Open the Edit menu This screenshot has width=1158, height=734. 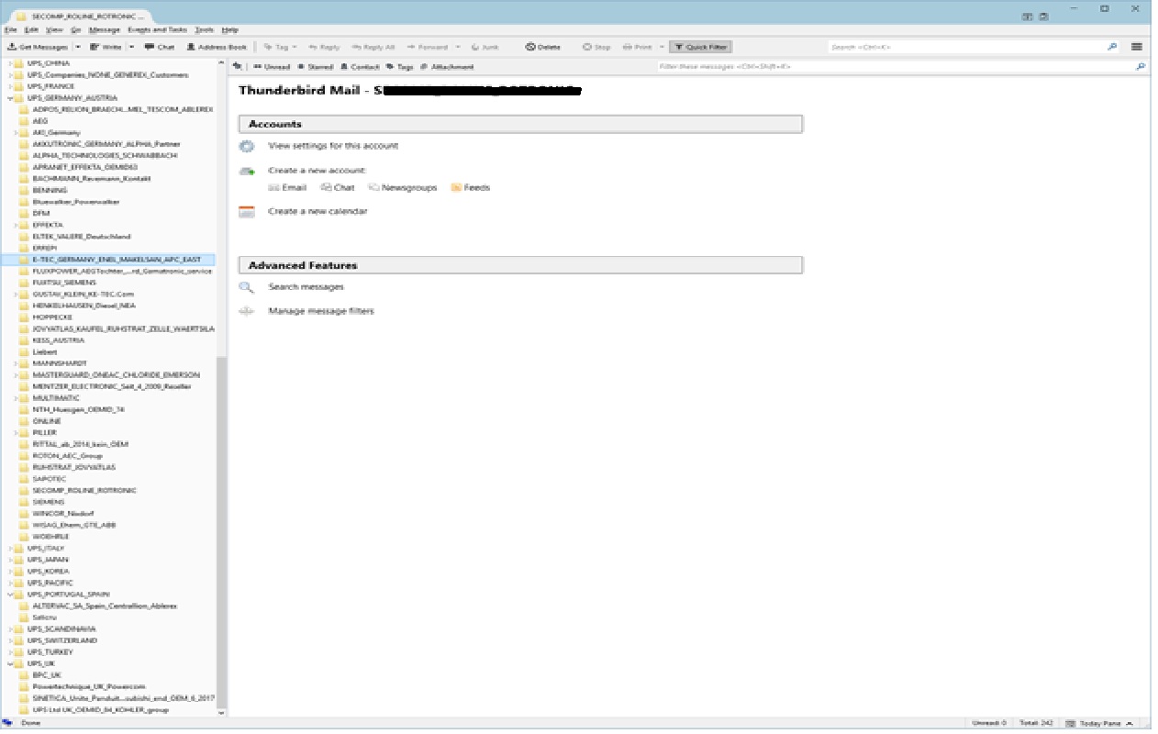31,30
